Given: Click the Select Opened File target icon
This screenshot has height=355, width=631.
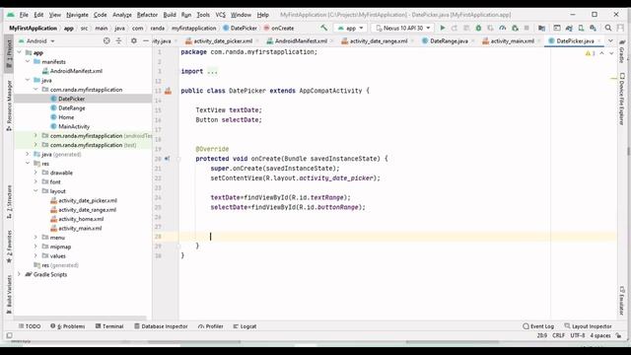Looking at the screenshot, I should (x=106, y=40).
